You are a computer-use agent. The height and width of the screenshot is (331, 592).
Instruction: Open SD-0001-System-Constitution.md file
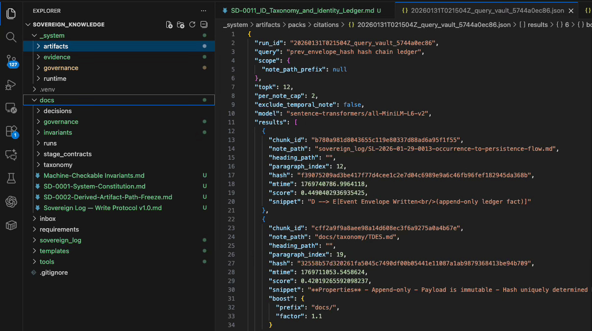[x=94, y=186]
